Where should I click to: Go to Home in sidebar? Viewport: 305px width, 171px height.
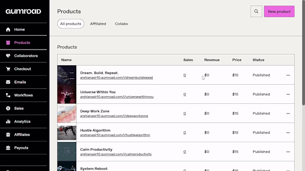pos(19,30)
